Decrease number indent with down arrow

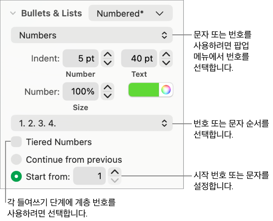108,62
